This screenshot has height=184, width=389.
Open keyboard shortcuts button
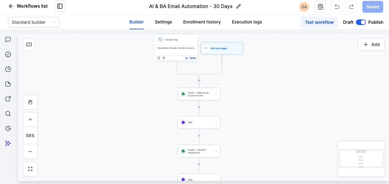(x=29, y=44)
